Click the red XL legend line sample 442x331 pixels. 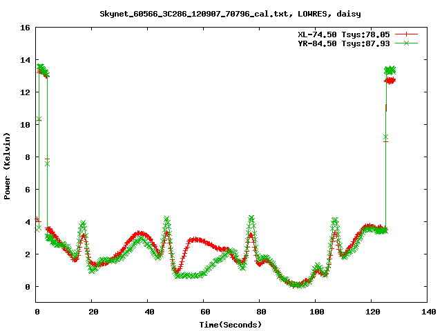coord(408,34)
